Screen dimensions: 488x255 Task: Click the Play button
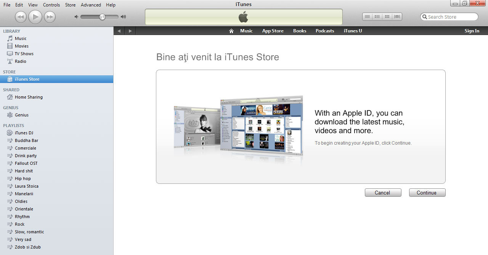point(35,17)
